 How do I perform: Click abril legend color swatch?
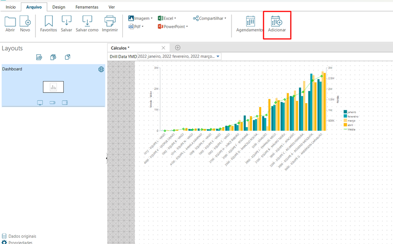click(345, 124)
